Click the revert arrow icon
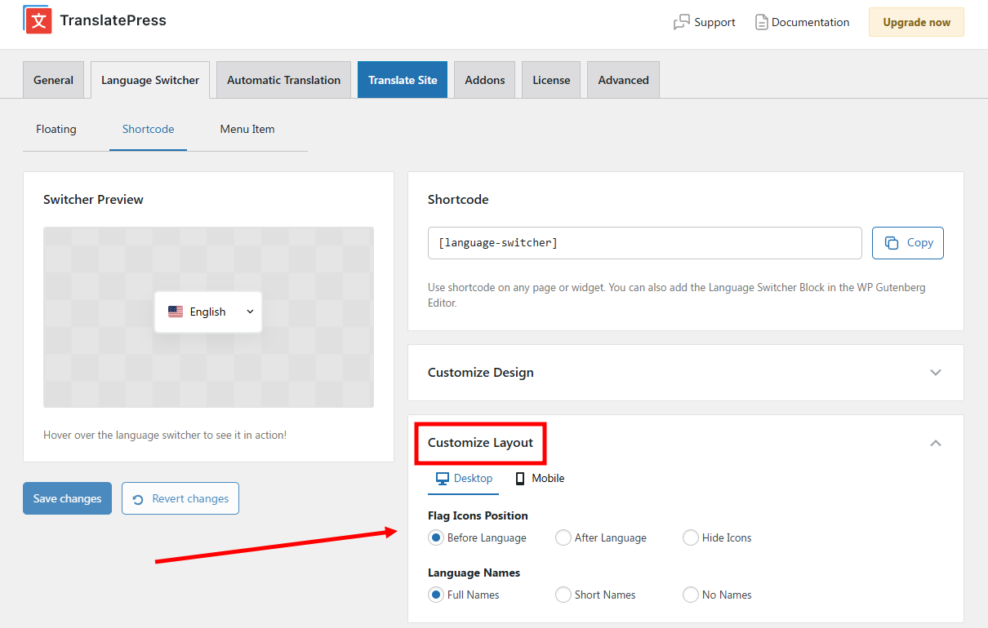This screenshot has width=988, height=628. tap(138, 499)
